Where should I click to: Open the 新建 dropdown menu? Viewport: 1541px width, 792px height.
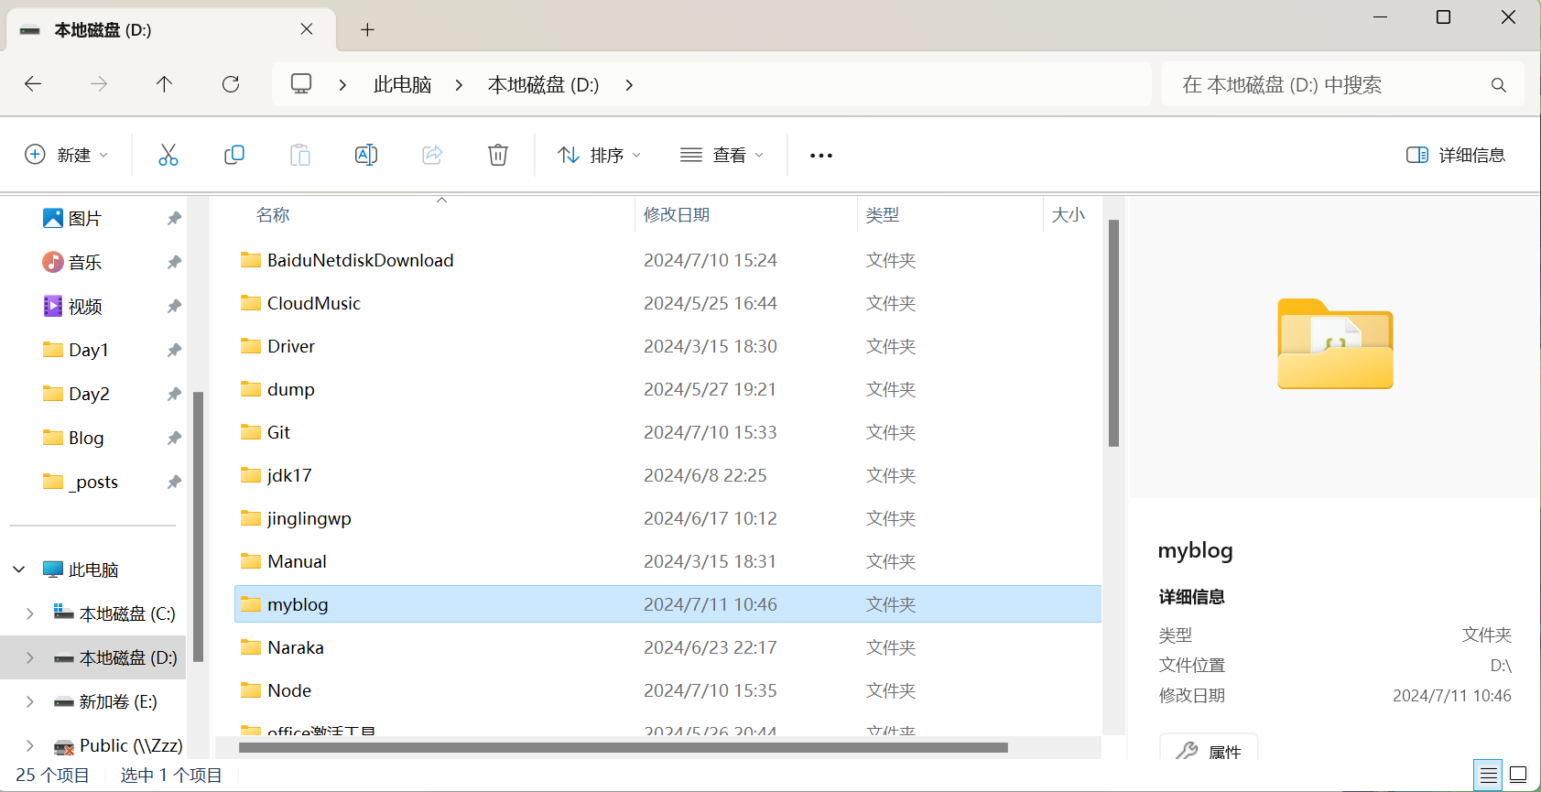tap(66, 155)
